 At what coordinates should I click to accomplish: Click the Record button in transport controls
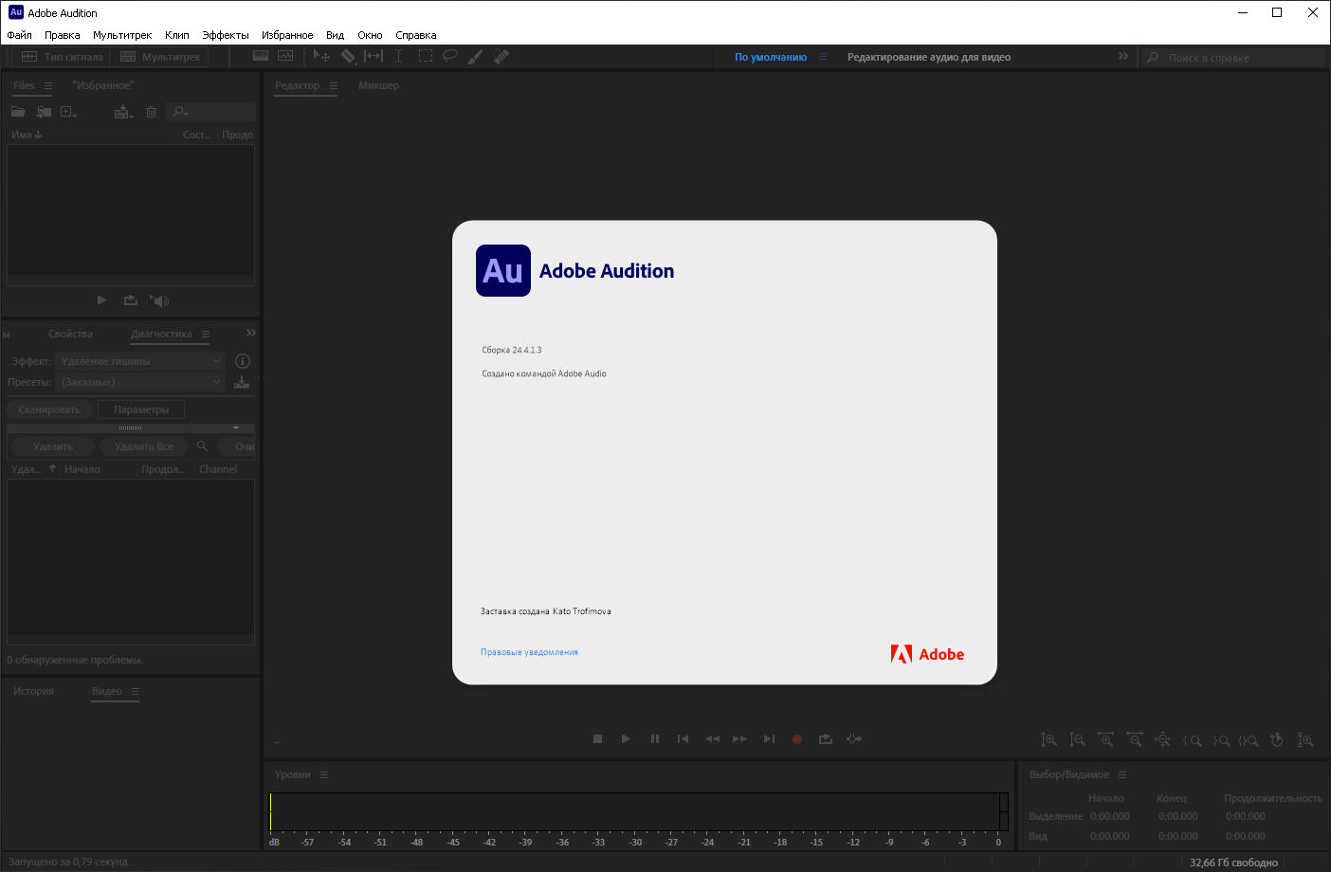pos(797,739)
